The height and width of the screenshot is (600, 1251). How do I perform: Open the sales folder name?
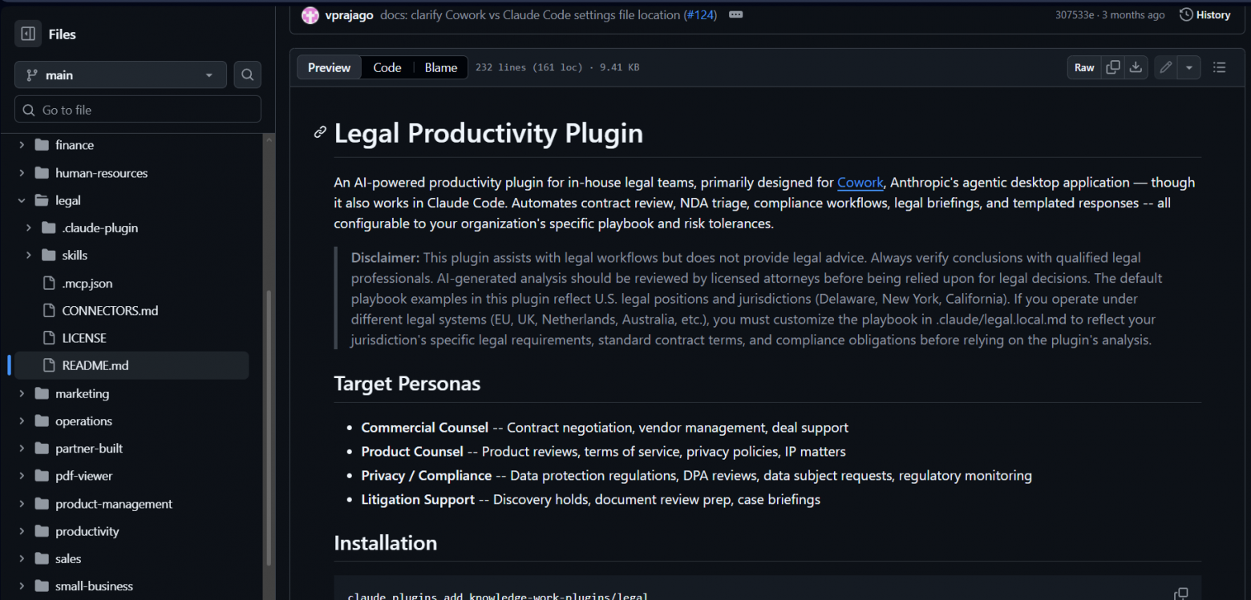pyautogui.click(x=68, y=558)
